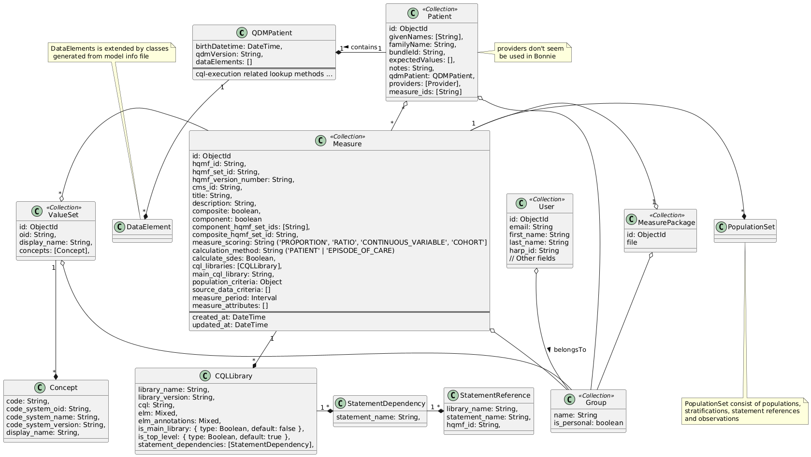Click 'is_personal: boolean' in Group
Image resolution: width=811 pixels, height=457 pixels.
tap(588, 423)
